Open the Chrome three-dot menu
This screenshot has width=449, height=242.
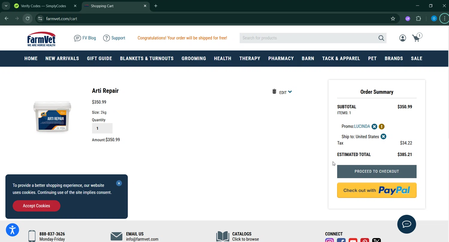tap(445, 19)
